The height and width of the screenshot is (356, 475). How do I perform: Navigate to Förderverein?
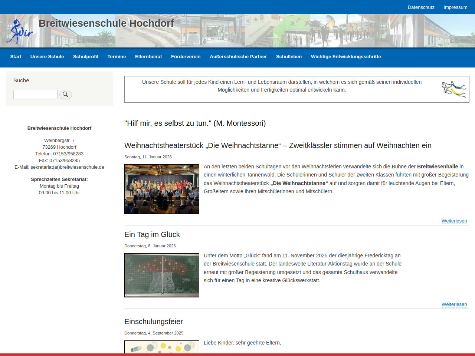186,57
